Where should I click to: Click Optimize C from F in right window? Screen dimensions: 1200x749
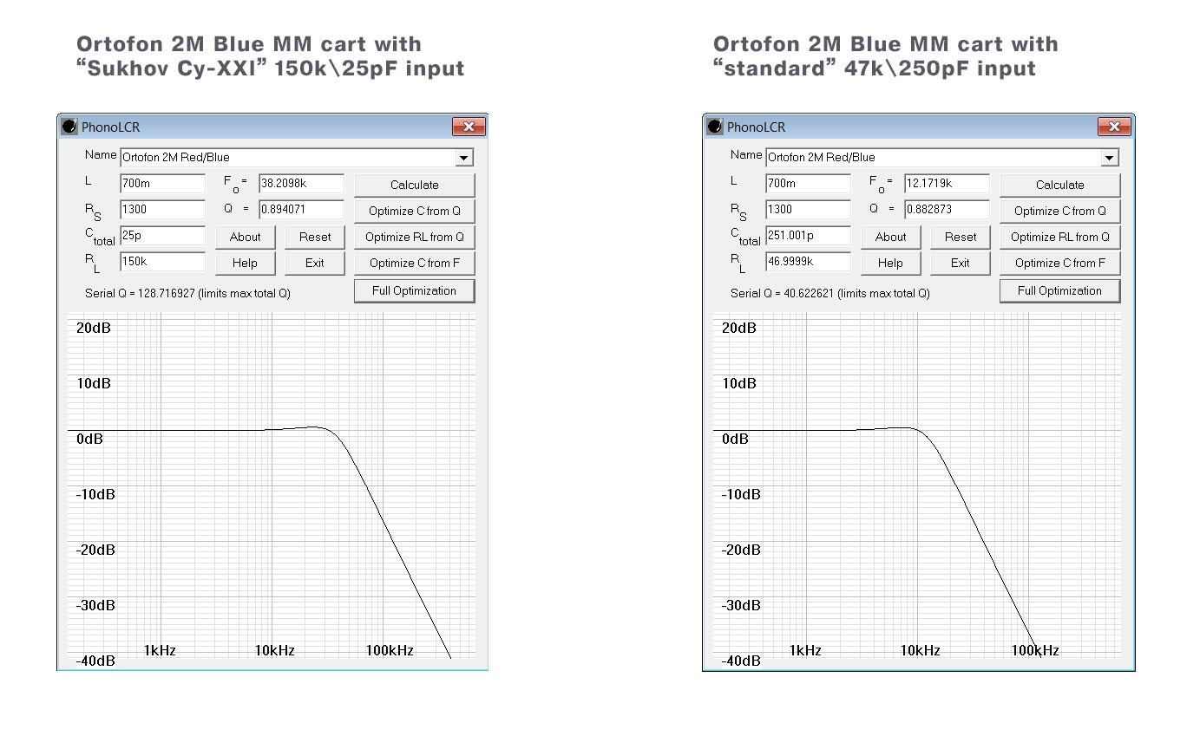[x=1060, y=263]
